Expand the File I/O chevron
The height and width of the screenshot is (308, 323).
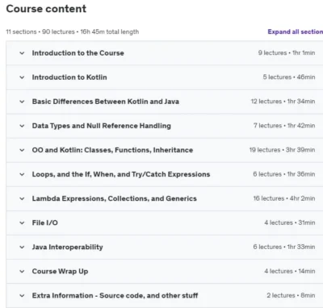[22, 223]
